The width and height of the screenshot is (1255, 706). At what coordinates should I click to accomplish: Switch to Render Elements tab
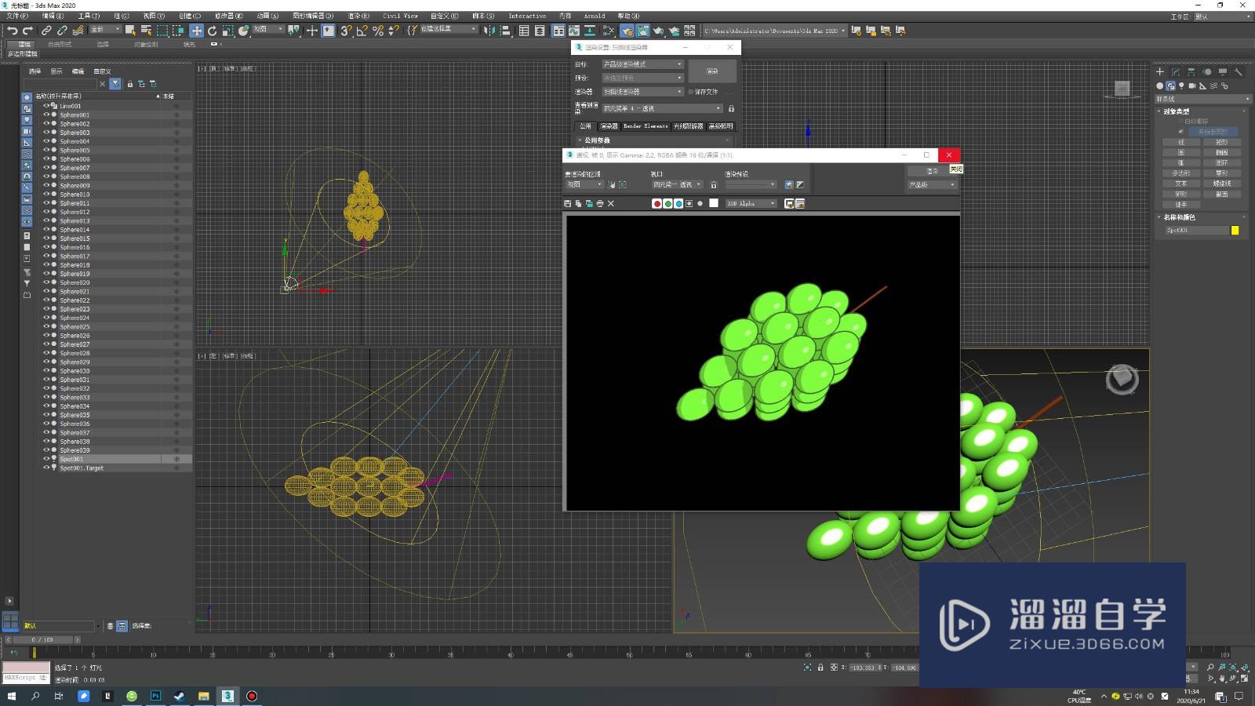tap(646, 126)
